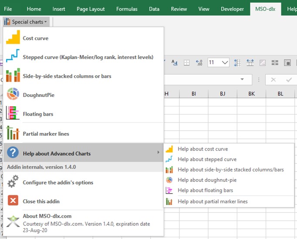Open About MSO-dlx.com entry

83,222
